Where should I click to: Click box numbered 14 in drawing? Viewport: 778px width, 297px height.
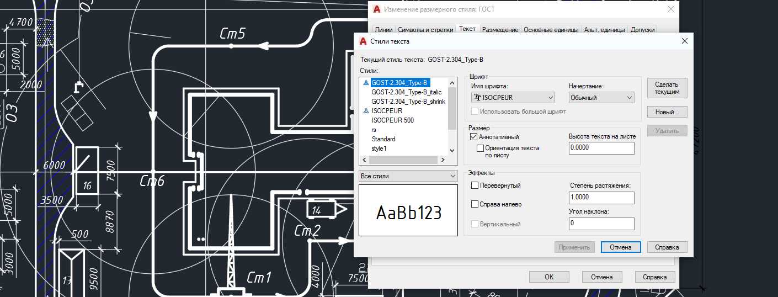coord(321,210)
